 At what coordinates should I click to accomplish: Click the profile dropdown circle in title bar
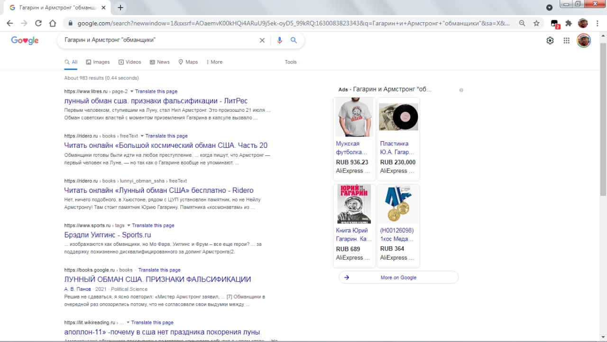coord(549,8)
